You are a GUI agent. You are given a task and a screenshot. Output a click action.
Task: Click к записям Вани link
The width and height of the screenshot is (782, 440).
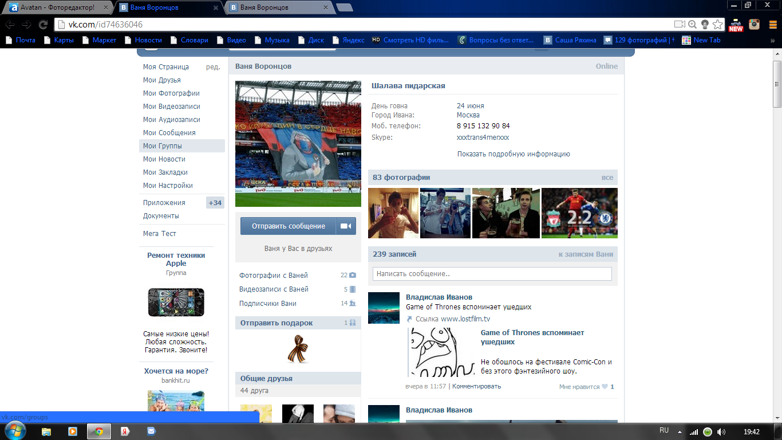click(586, 254)
